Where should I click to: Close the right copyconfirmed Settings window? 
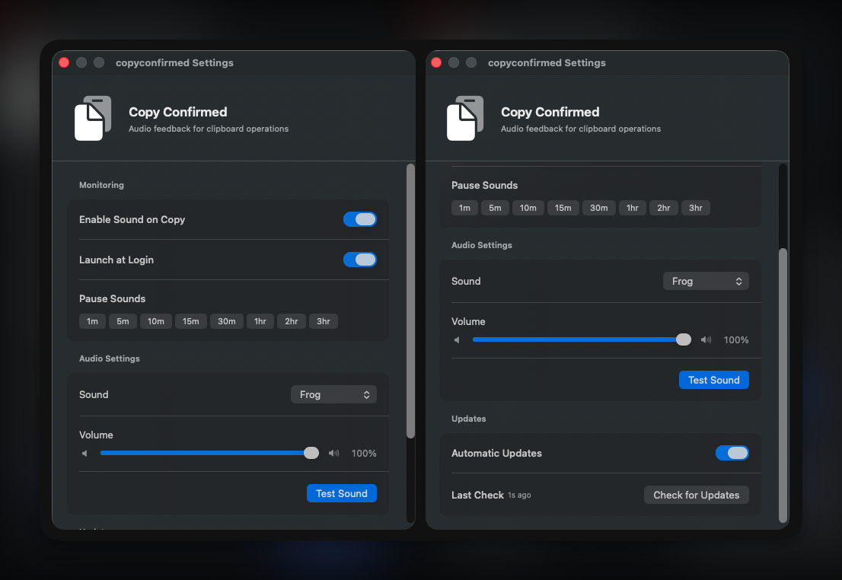(436, 62)
